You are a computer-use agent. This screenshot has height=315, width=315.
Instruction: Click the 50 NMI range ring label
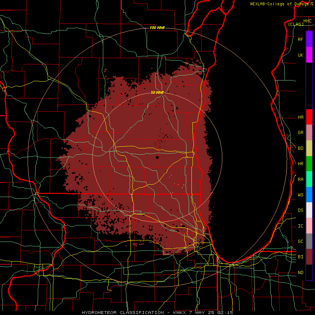pyautogui.click(x=157, y=92)
